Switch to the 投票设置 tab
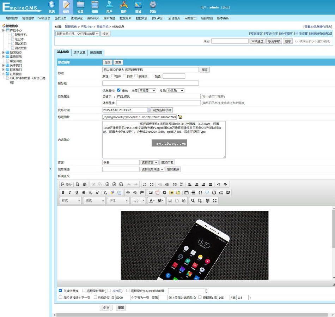The width and height of the screenshot is (335, 317). click(x=96, y=52)
